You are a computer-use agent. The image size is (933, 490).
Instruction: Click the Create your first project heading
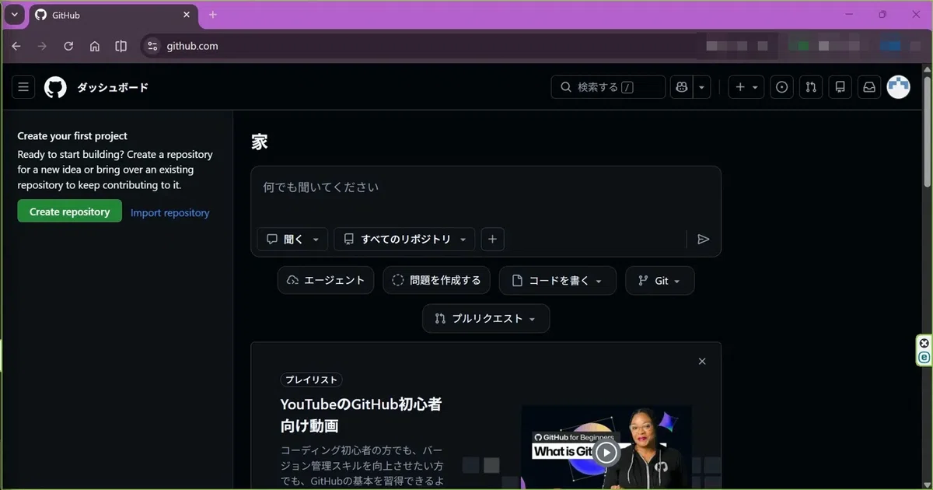pos(72,136)
